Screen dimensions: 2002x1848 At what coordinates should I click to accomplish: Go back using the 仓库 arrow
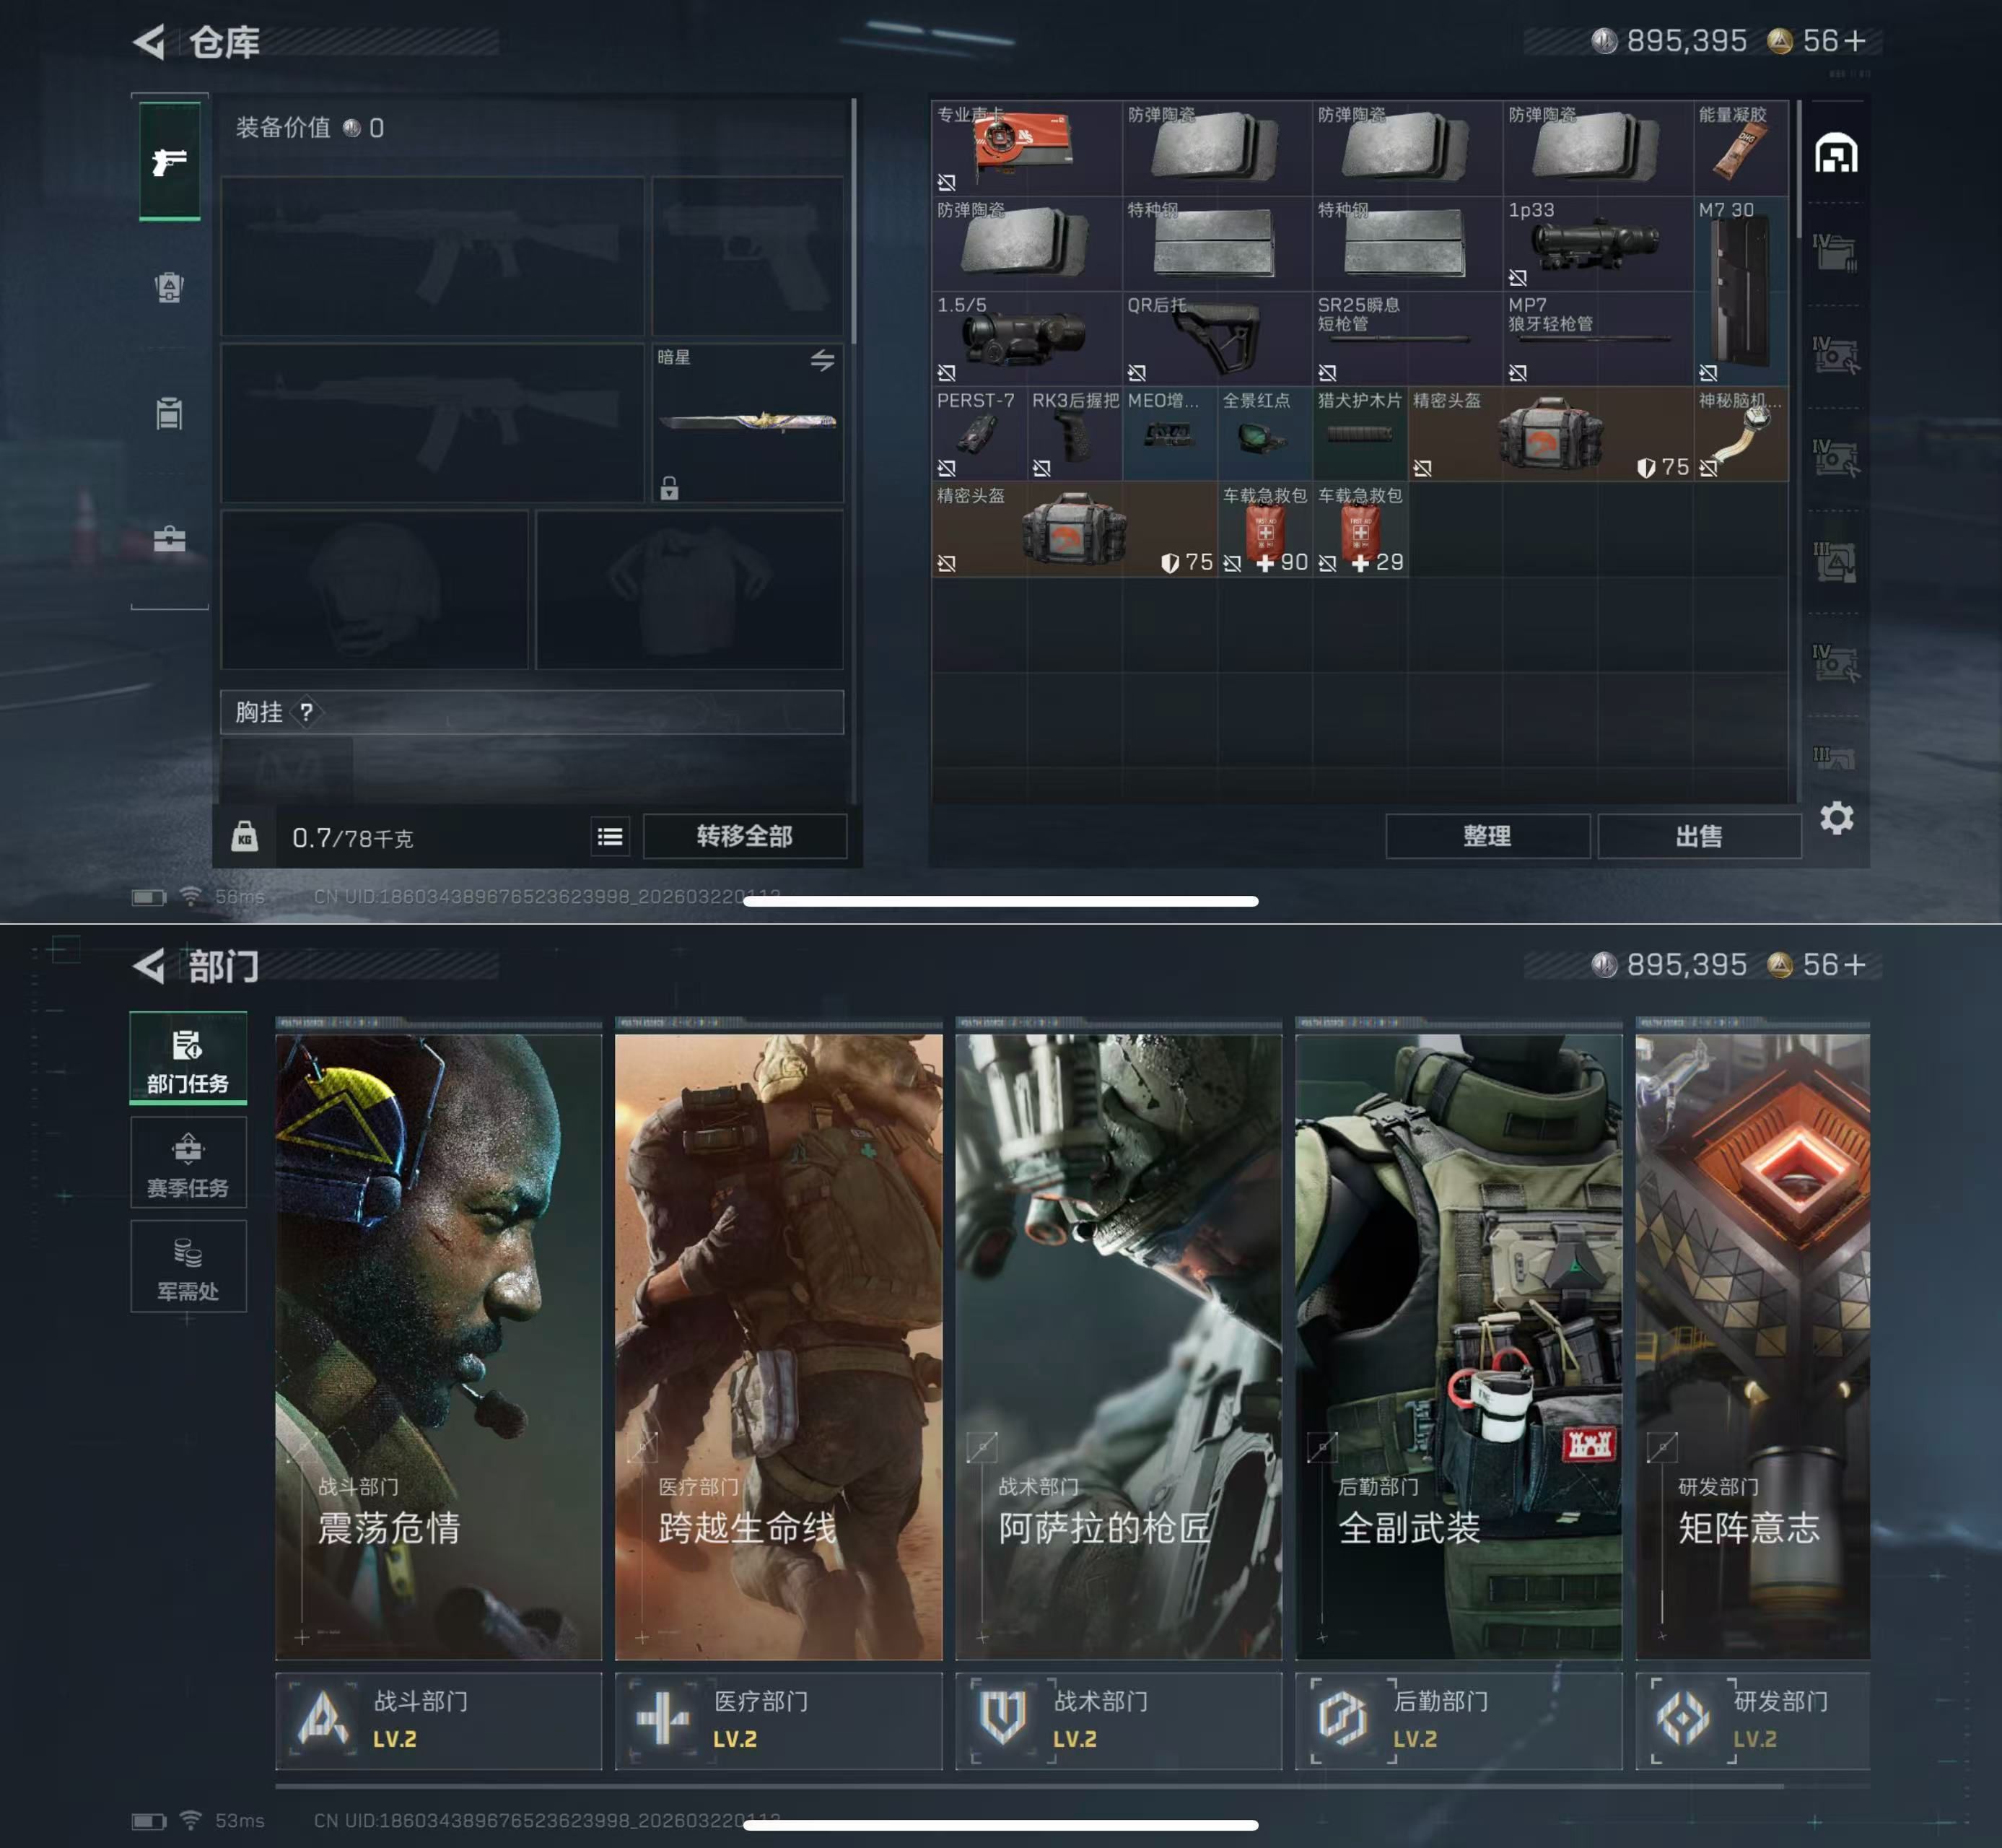coord(150,42)
